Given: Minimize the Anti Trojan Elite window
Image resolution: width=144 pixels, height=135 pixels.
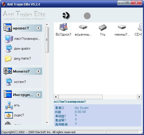Looking at the screenshot, I should 121,3.
